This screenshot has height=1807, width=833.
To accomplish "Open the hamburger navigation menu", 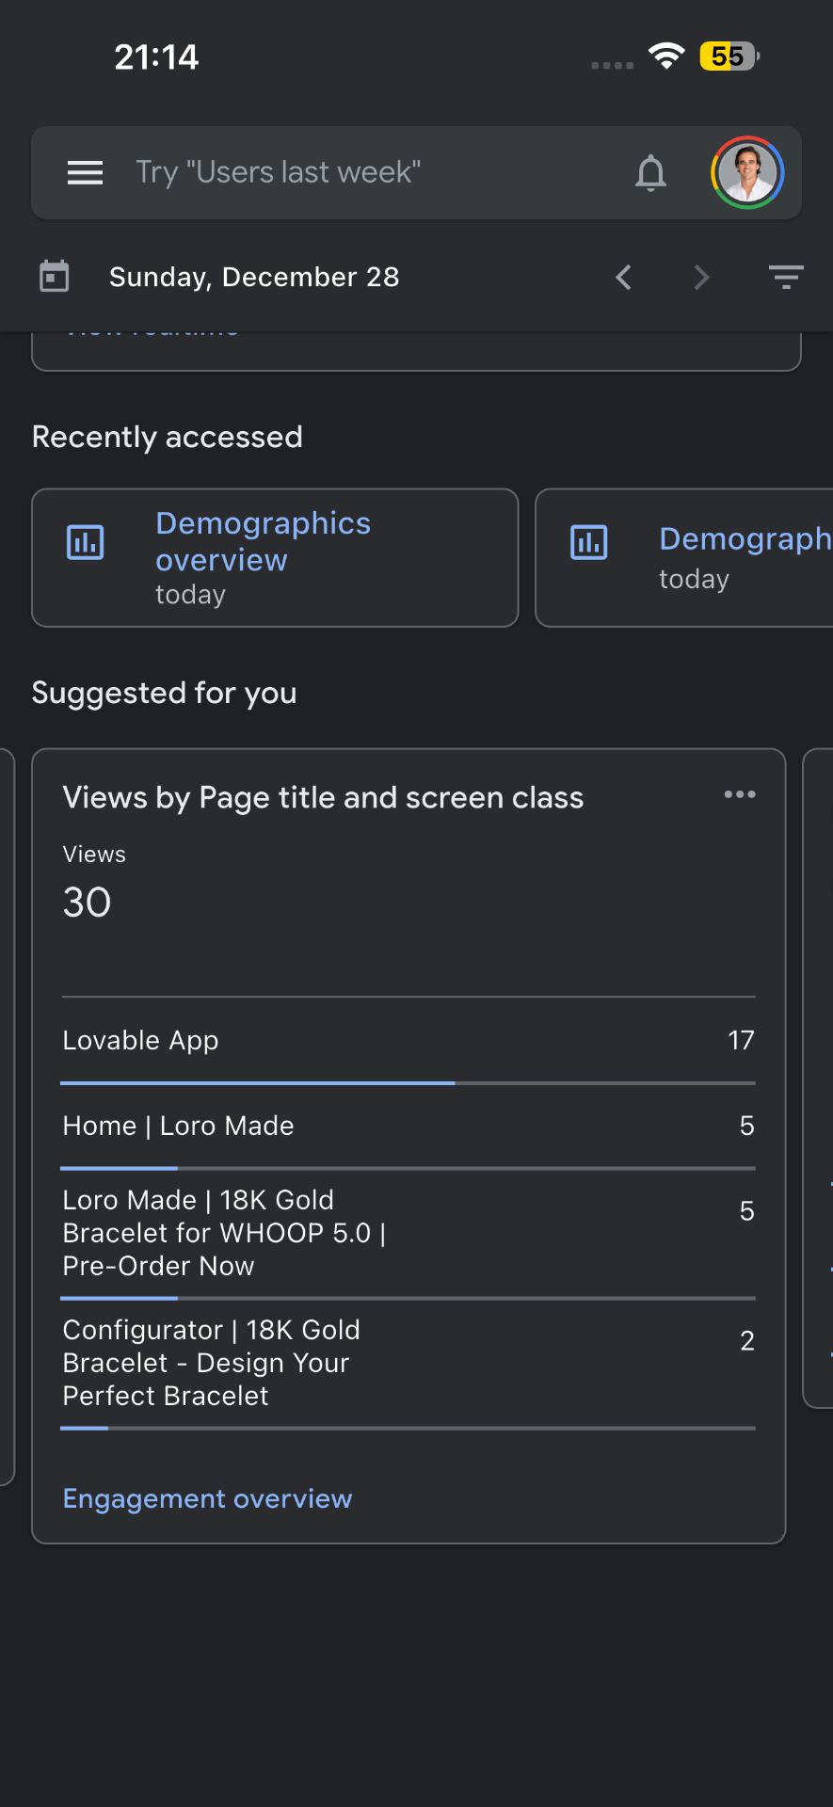I will click(85, 173).
